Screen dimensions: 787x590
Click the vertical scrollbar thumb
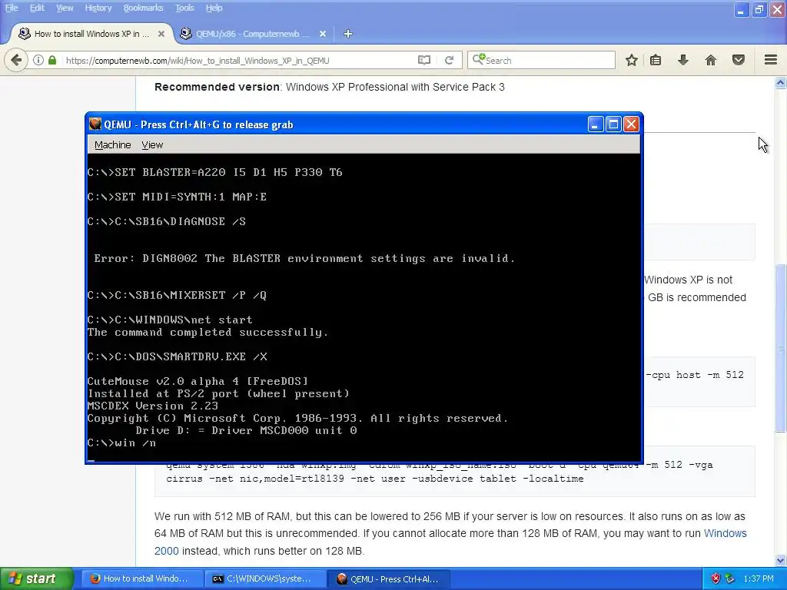coord(781,348)
